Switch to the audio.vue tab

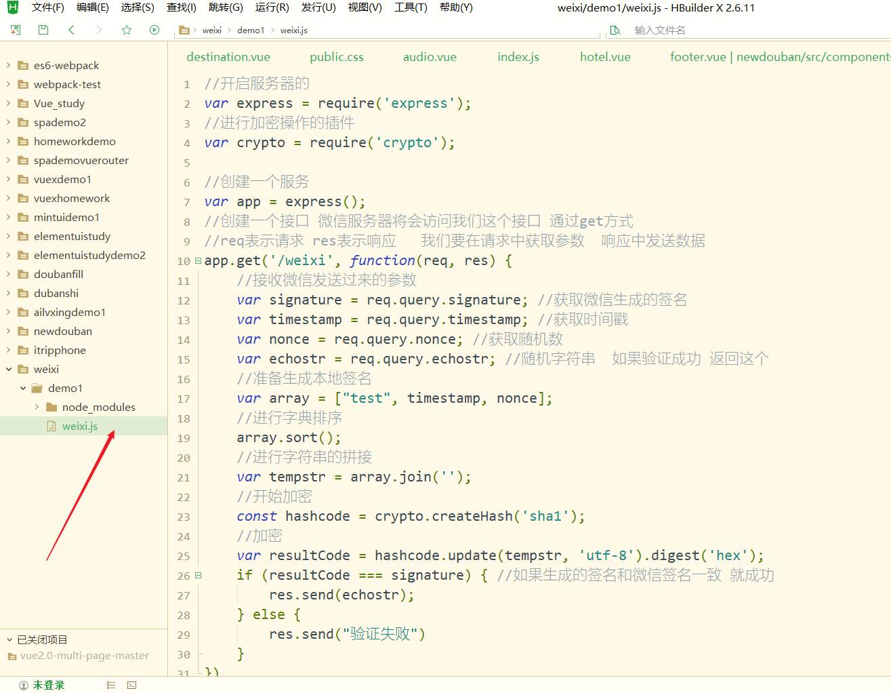click(x=430, y=57)
